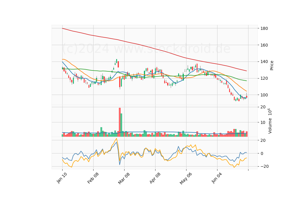Select the 0 oscillator tick label
The width and height of the screenshot is (286, 206).
pos(262,153)
